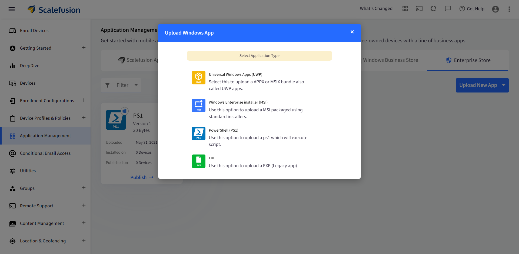Open the apps grid icon in header
The height and width of the screenshot is (254, 519).
(x=405, y=9)
